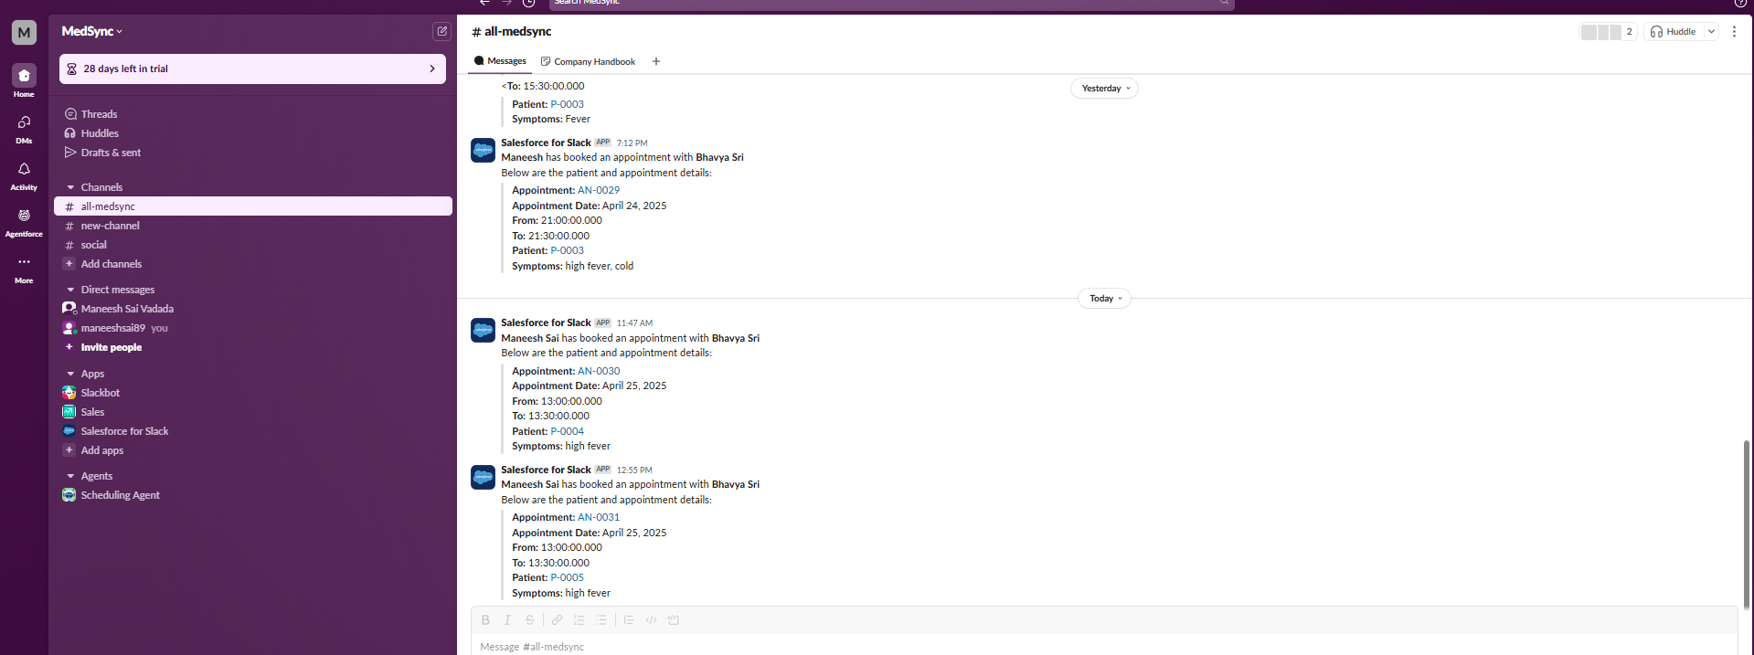The width and height of the screenshot is (1754, 655).
Task: Click the 11:47 AM message timestamp
Action: click(x=634, y=323)
